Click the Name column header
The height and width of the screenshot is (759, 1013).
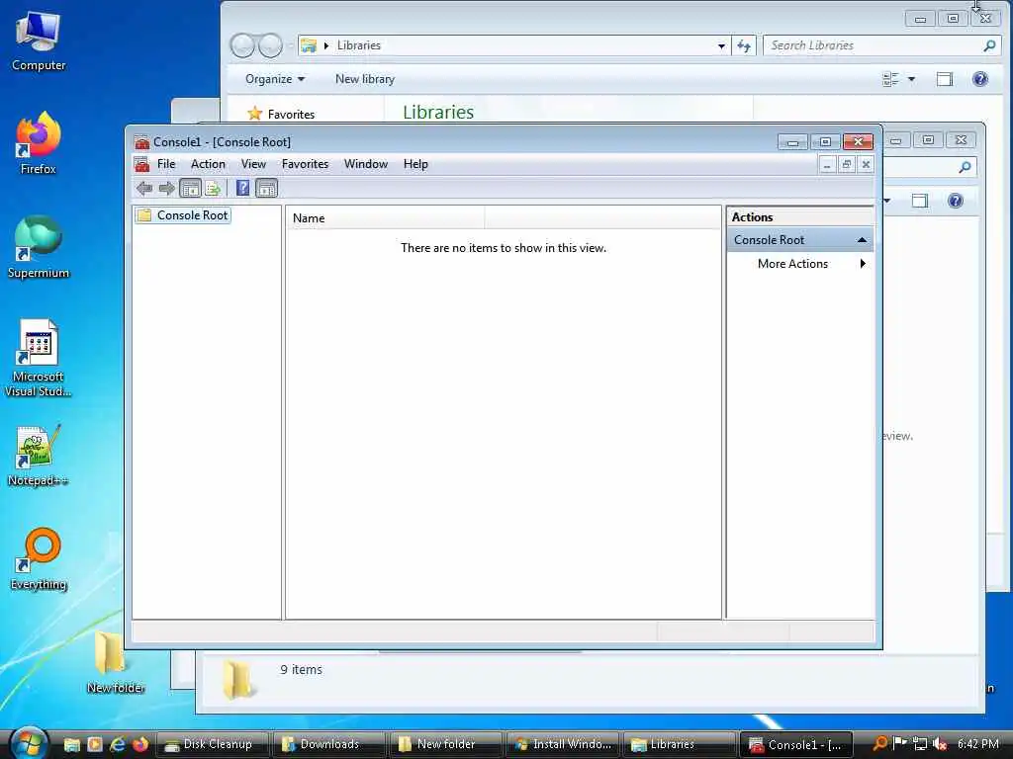[385, 218]
